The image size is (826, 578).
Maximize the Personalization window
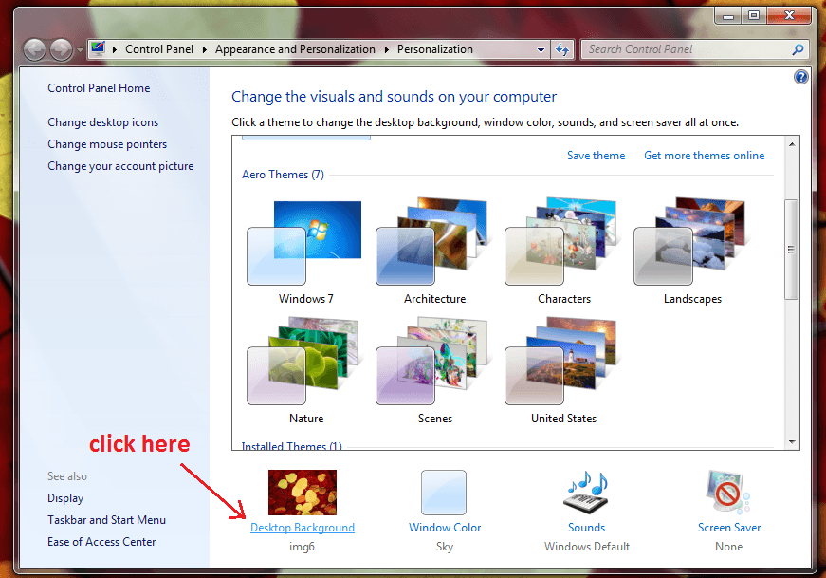(754, 16)
